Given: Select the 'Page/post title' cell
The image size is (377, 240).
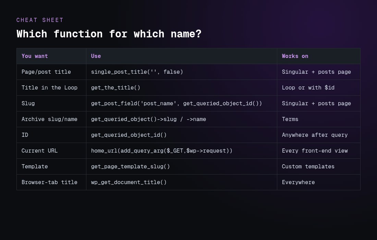Looking at the screenshot, I should coord(51,72).
